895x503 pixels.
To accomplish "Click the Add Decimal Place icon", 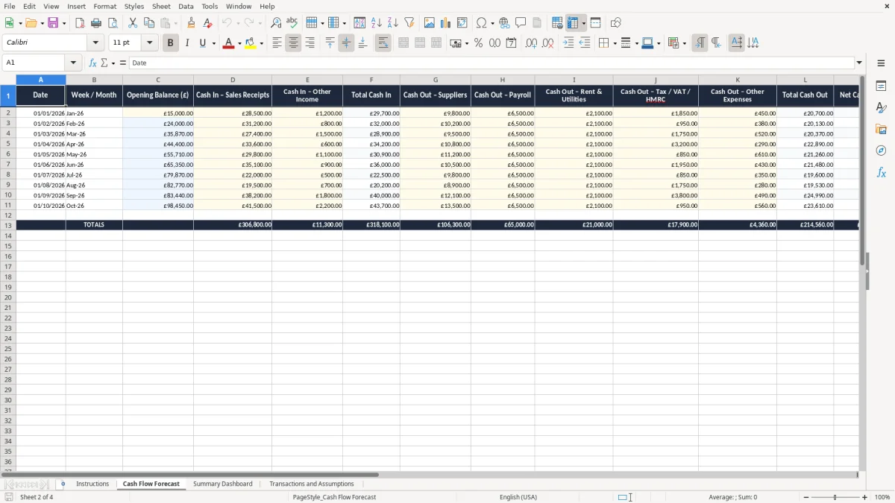I will [531, 43].
